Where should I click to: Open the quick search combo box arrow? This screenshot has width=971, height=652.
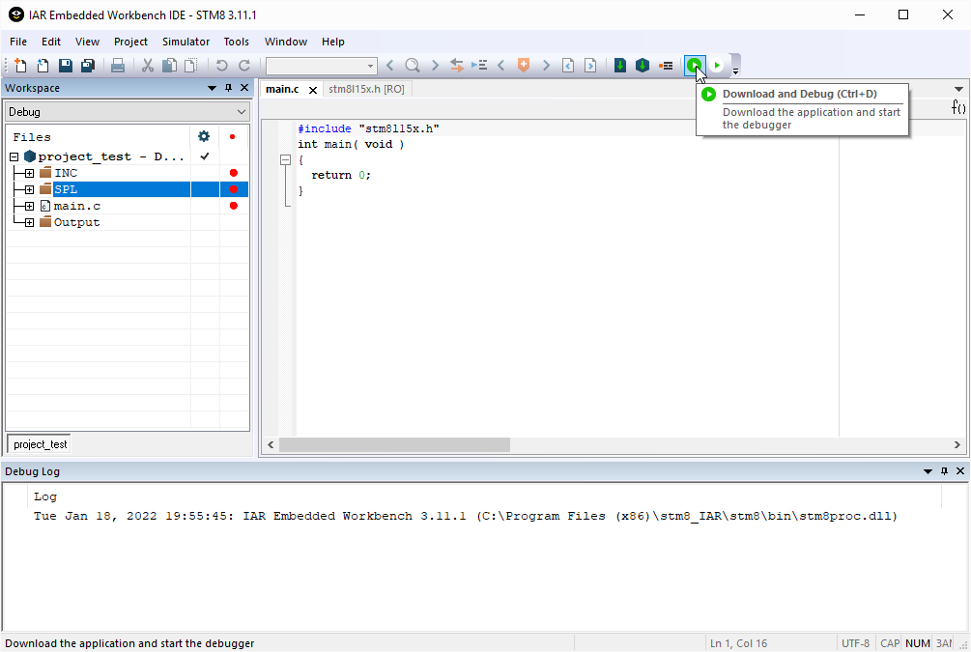tap(370, 66)
